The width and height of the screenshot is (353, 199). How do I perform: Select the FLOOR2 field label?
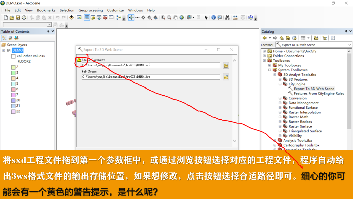coord(24,61)
